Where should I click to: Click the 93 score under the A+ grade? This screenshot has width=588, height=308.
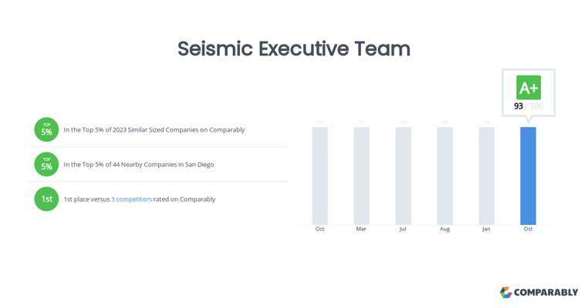click(519, 105)
